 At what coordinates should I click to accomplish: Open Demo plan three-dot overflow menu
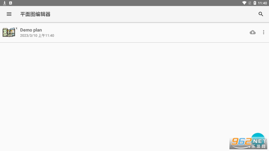[x=264, y=32]
